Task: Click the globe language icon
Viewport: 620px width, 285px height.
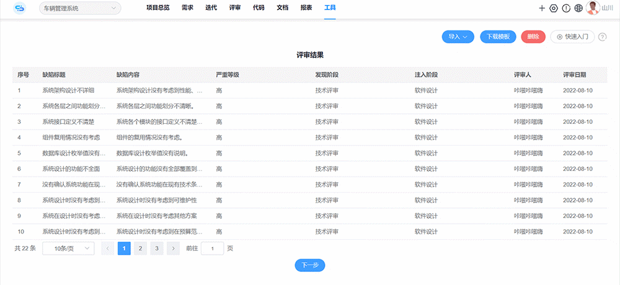Action: [578, 8]
